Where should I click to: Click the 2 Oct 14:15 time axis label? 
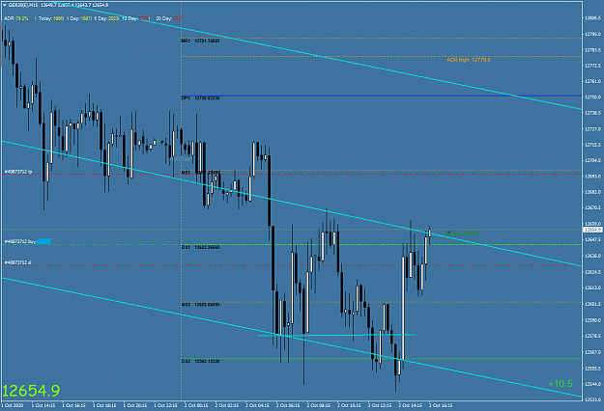point(411,405)
